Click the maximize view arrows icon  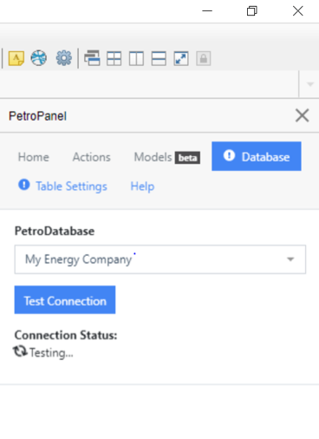tap(181, 58)
